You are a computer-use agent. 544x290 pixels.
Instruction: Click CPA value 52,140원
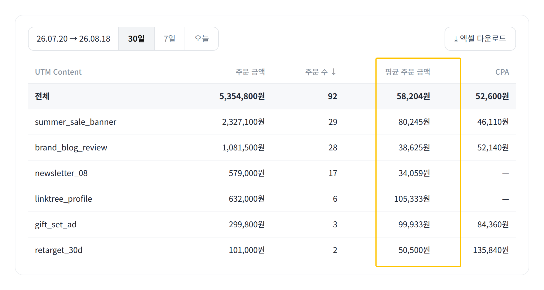pos(493,148)
